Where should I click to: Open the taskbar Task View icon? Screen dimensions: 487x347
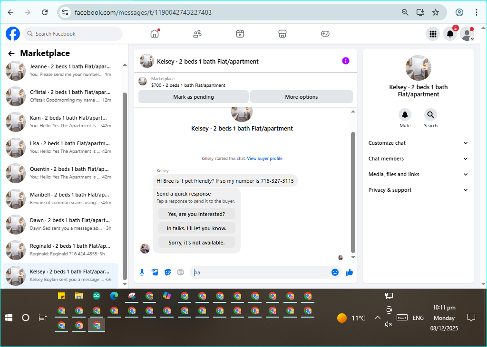[x=42, y=318]
